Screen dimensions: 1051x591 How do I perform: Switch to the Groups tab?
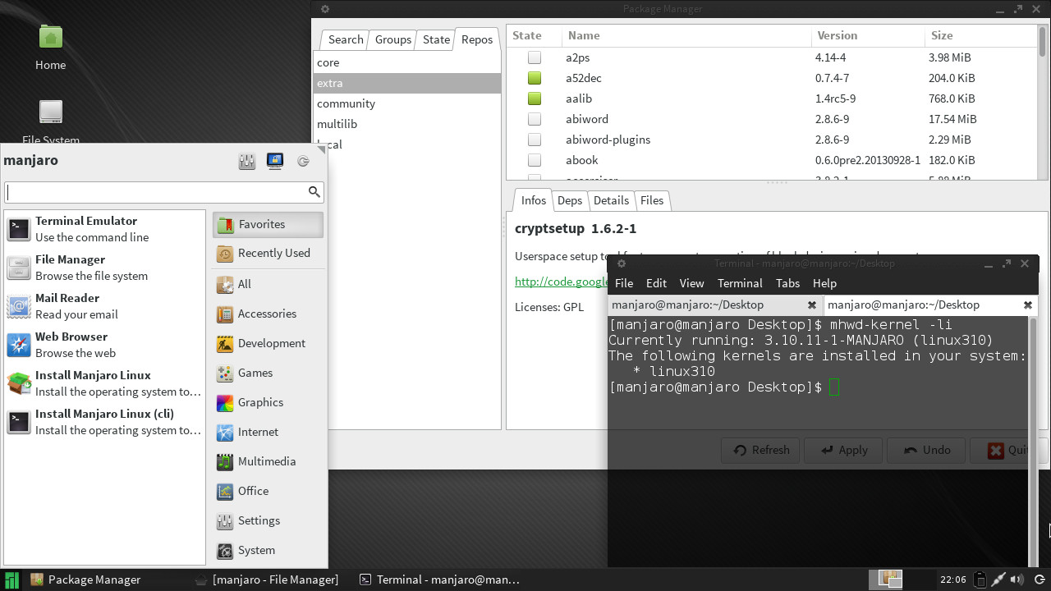point(393,39)
